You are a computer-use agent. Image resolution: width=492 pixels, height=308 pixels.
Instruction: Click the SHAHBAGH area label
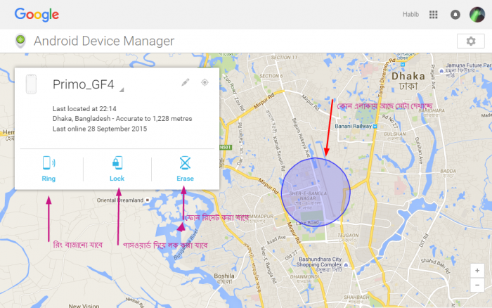[356, 297]
